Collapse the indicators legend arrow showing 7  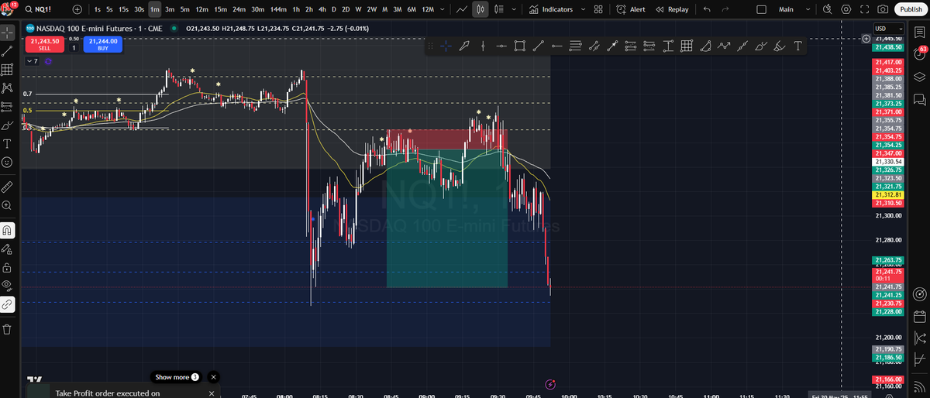[x=33, y=60]
